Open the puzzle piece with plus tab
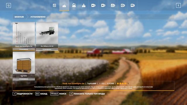The image size is (187, 105). point(123,5)
